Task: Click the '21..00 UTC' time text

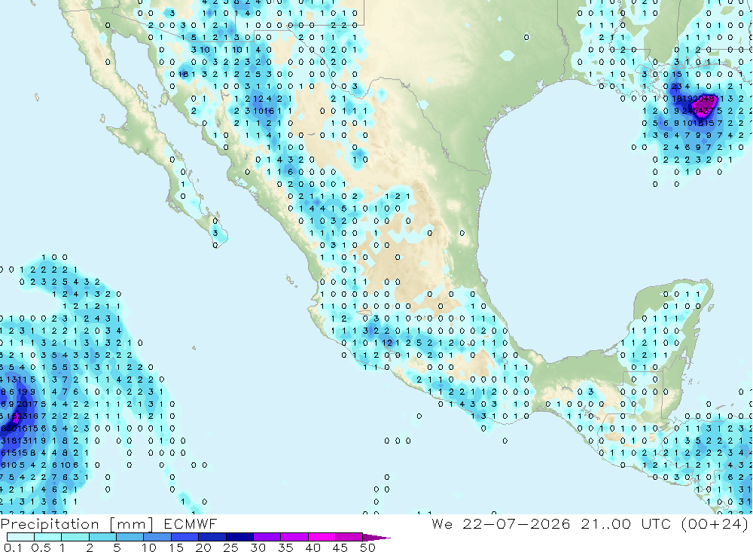Action: coord(625,523)
